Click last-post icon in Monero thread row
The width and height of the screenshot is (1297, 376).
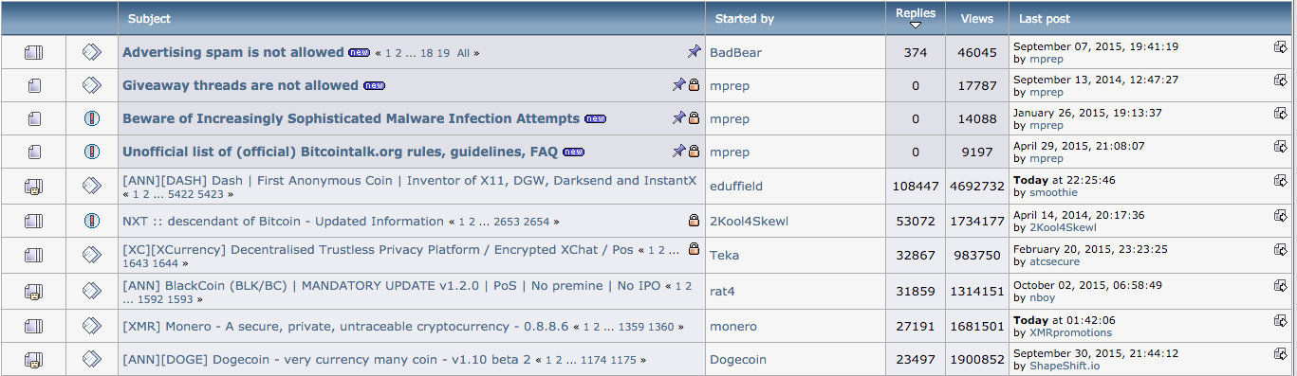point(1281,320)
